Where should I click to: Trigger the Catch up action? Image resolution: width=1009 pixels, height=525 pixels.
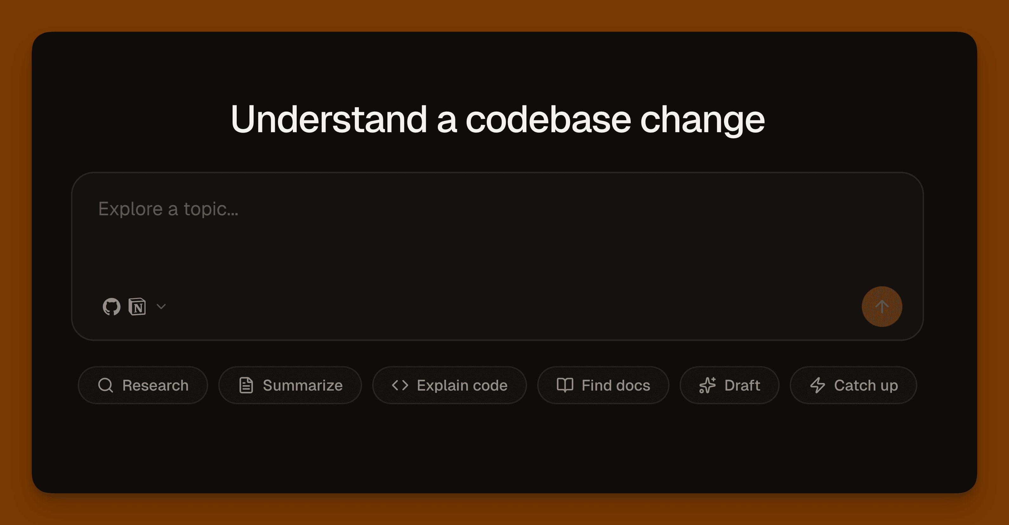(x=854, y=385)
